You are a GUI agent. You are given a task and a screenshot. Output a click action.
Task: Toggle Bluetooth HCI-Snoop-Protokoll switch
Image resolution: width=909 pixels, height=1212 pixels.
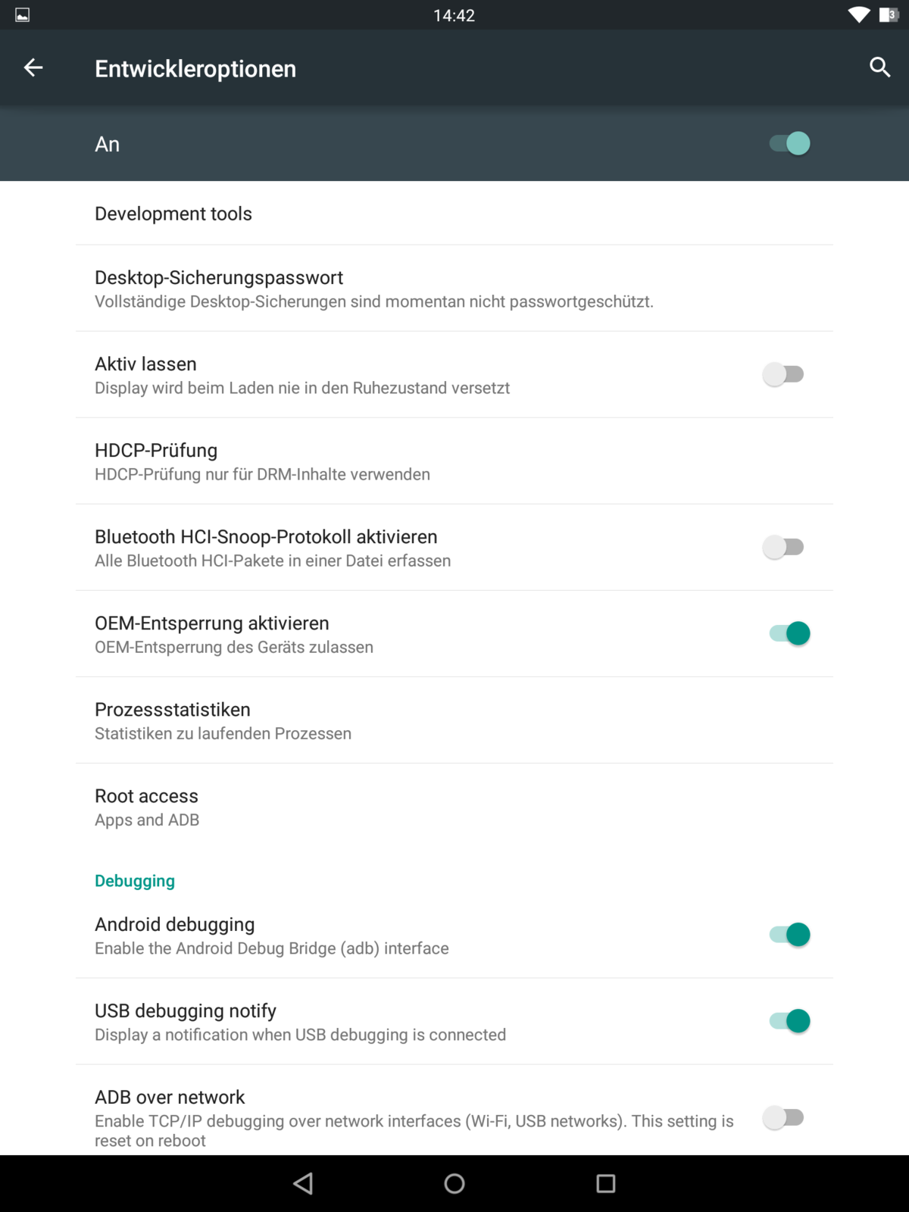point(783,547)
